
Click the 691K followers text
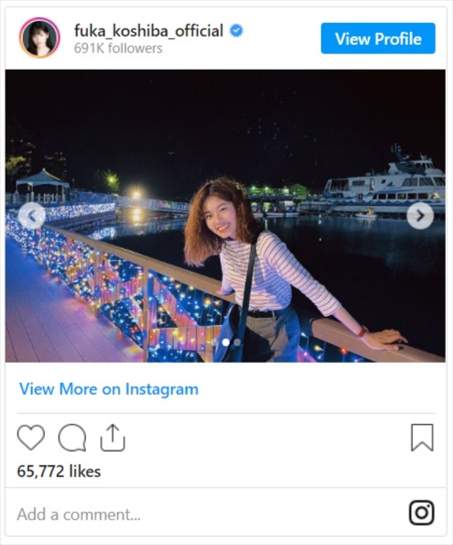click(118, 48)
